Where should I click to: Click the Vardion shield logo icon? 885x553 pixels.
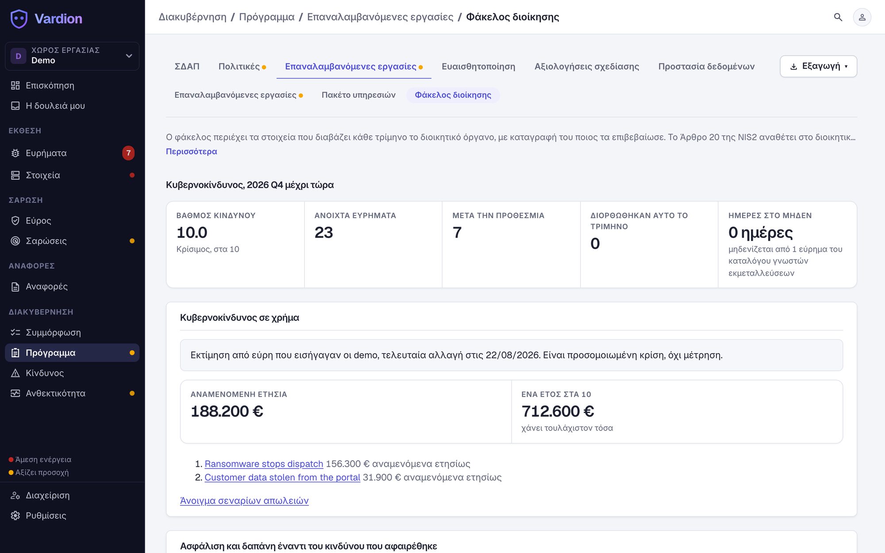(x=19, y=19)
